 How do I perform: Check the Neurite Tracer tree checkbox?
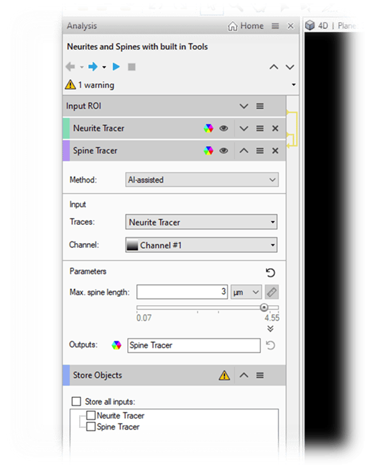(x=91, y=415)
